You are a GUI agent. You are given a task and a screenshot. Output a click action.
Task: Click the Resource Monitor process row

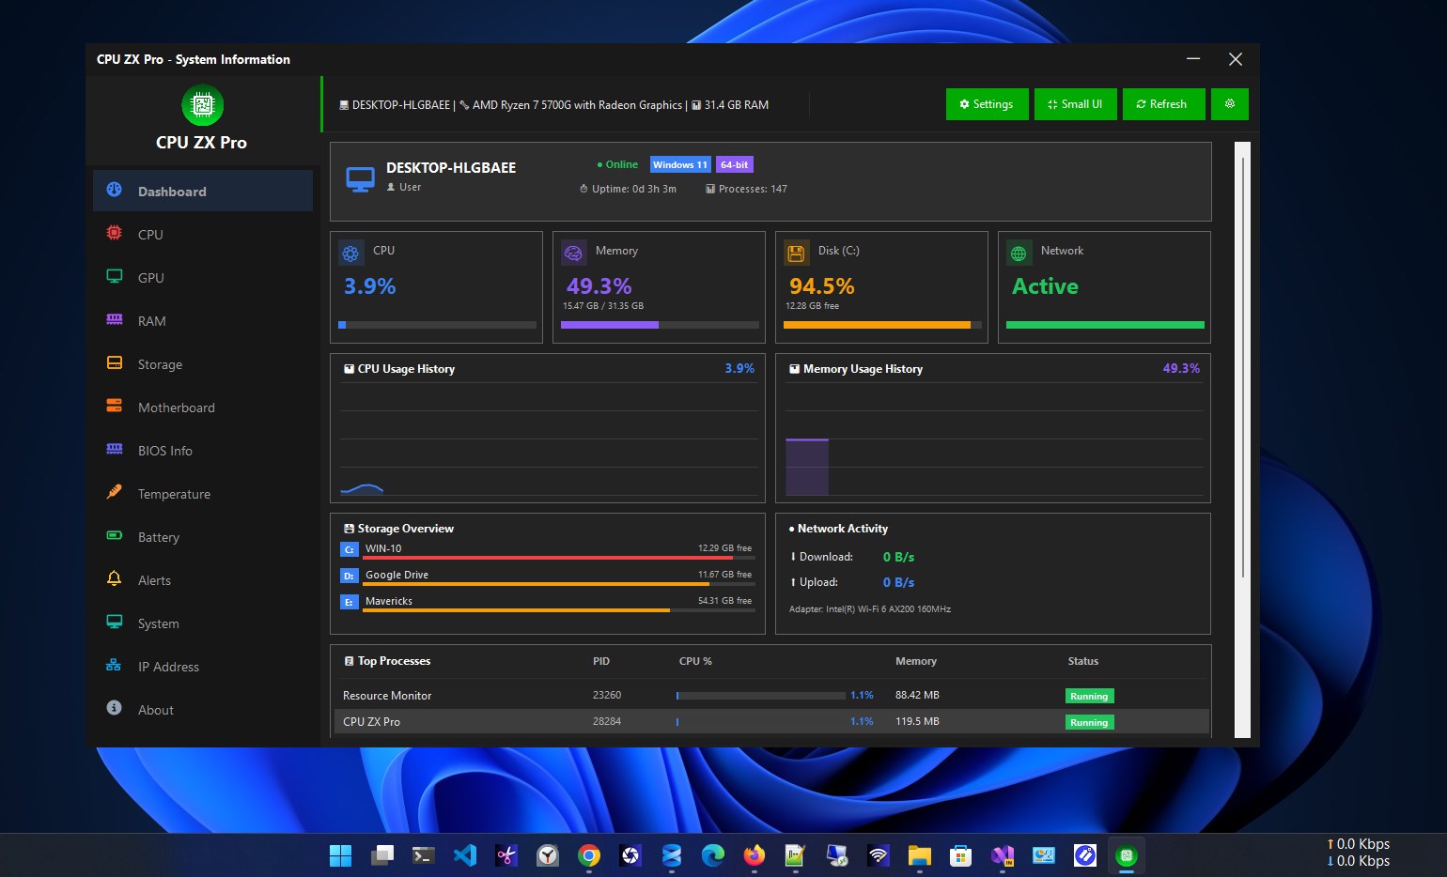tap(770, 696)
